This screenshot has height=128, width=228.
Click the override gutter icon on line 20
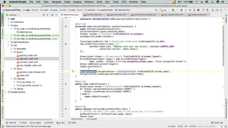pos(66,26)
